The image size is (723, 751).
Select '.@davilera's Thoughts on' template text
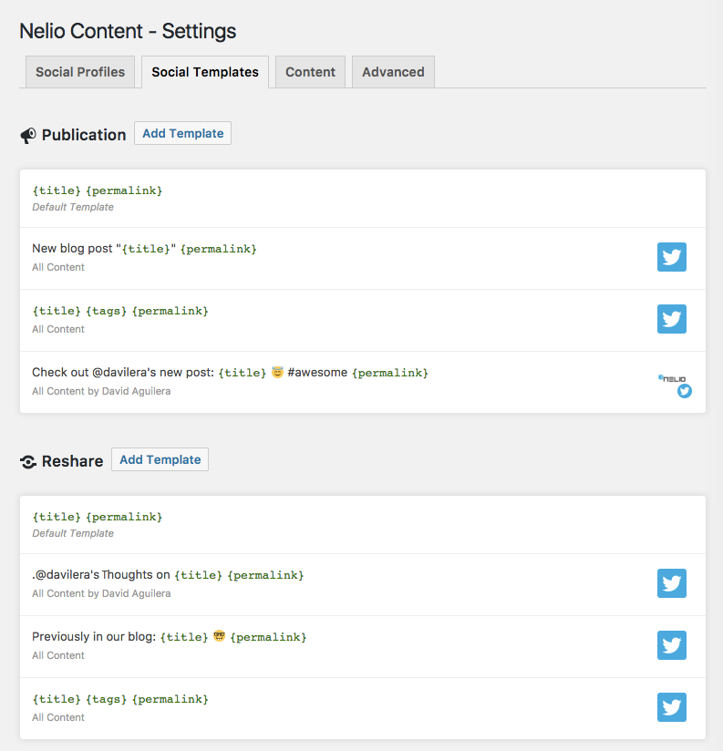tap(168, 575)
